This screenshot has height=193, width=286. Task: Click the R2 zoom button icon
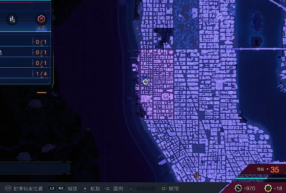(61, 188)
